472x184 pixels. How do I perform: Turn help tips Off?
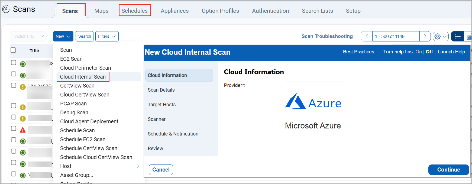(x=429, y=52)
